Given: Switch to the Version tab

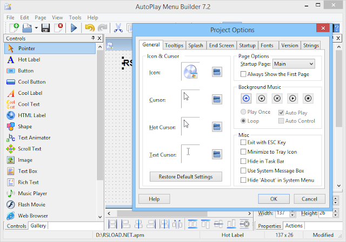Looking at the screenshot, I should (x=290, y=45).
